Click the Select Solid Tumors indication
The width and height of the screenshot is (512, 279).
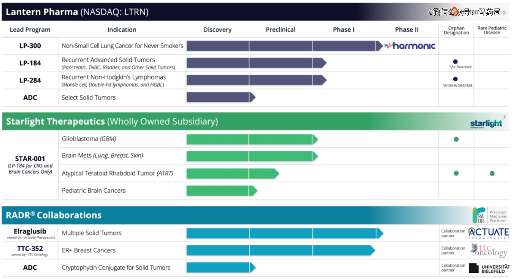[x=89, y=97]
